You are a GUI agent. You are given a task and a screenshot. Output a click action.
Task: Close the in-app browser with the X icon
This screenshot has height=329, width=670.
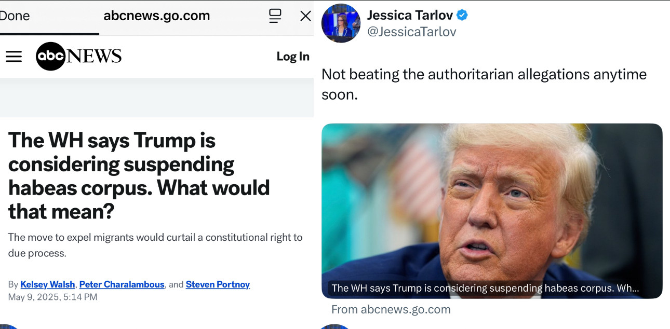tap(305, 16)
